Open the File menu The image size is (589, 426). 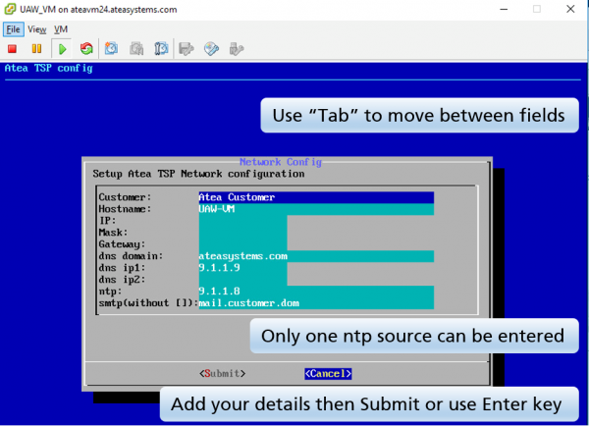coord(13,29)
